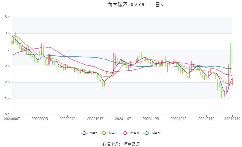Click the MA5 purple legend marker
This screenshot has width=242, height=147.
pyautogui.click(x=84, y=133)
